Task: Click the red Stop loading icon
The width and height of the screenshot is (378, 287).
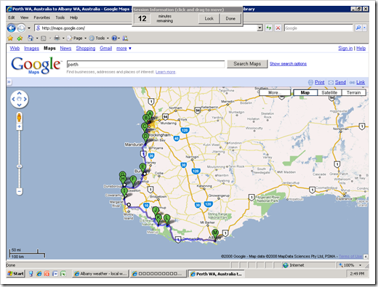Action: click(x=278, y=28)
